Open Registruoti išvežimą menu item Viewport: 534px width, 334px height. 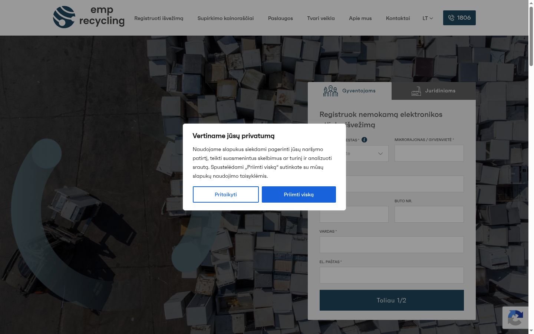pos(159,18)
